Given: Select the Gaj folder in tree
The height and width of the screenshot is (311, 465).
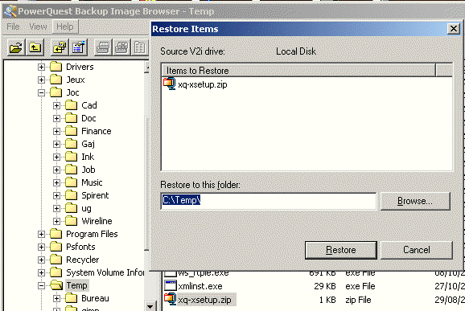Looking at the screenshot, I should click(88, 144).
